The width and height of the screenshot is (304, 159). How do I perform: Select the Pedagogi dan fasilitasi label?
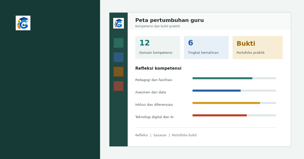coord(154,80)
